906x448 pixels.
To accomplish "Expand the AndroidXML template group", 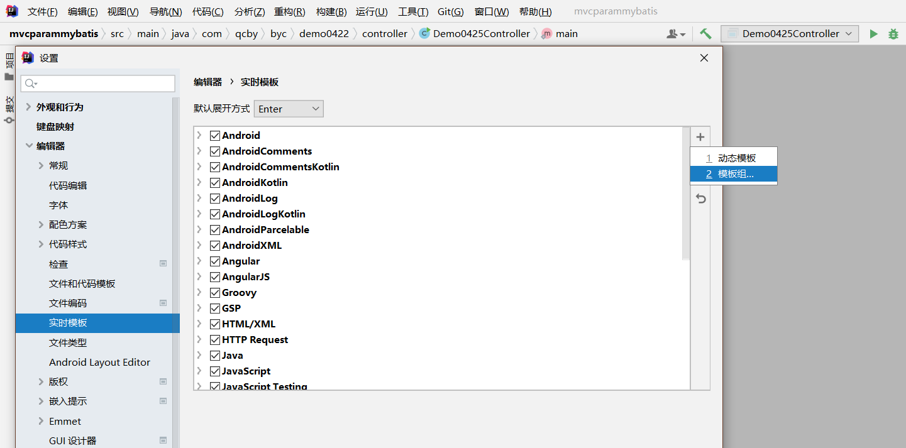I will coord(199,245).
